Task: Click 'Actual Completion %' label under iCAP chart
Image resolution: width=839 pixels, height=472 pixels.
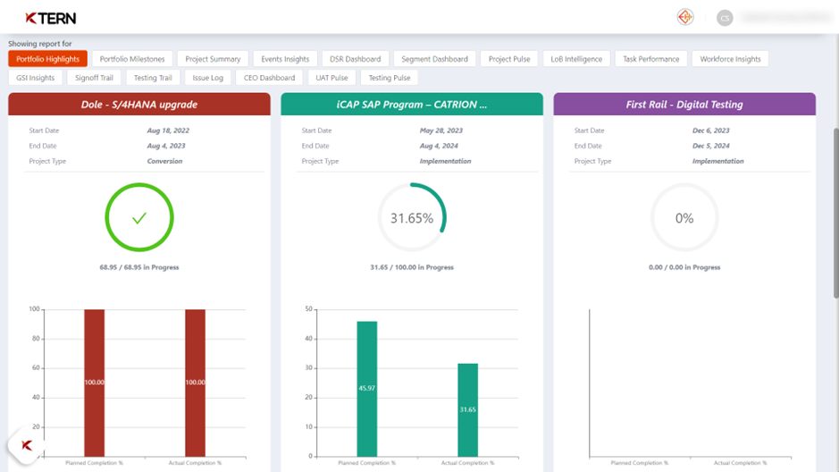Action: pyautogui.click(x=467, y=463)
